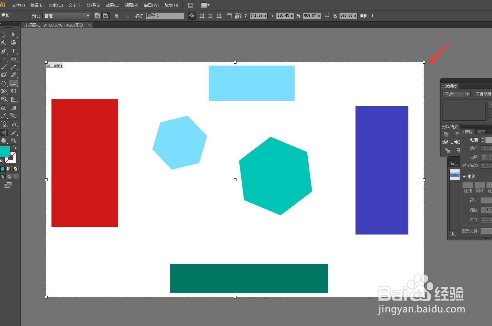The image size is (492, 326).
Task: Pick the Line Segment tool
Action: 4,59
